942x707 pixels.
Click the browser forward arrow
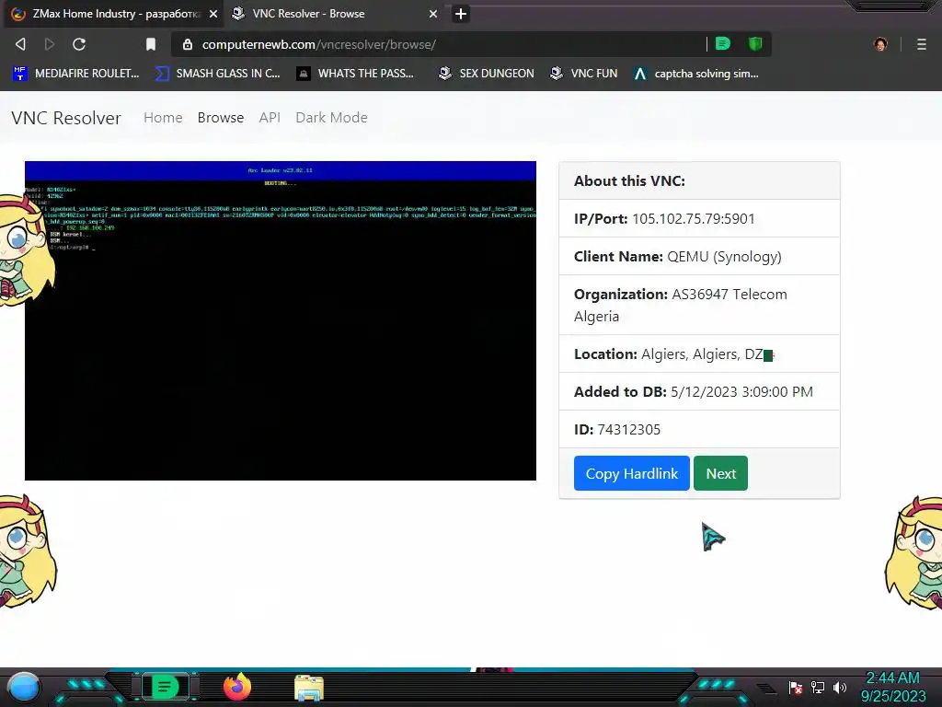[50, 44]
